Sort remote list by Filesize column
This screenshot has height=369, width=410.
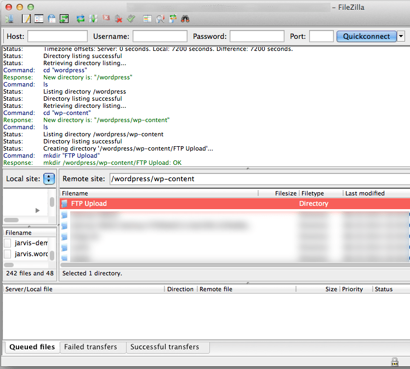click(x=279, y=193)
